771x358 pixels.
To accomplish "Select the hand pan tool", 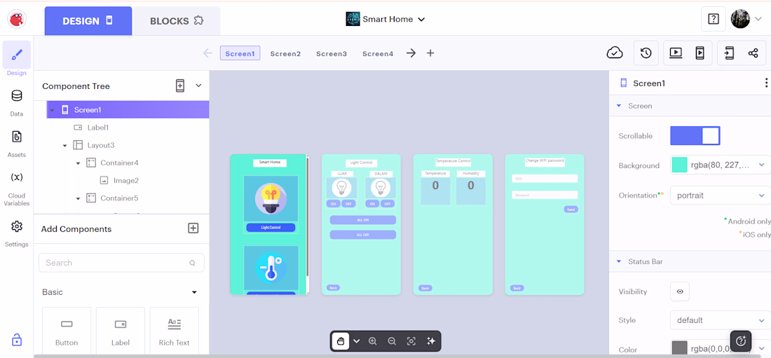I will 340,340.
